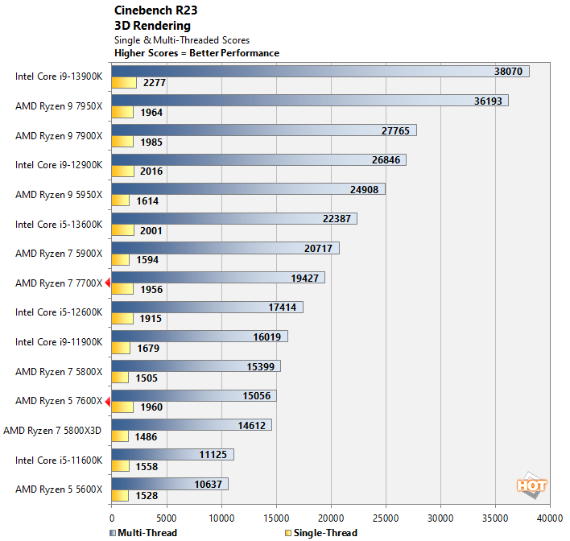Click 'Single & Multi-Threaded Scores' text
Screen dimensions: 570x541
point(182,40)
